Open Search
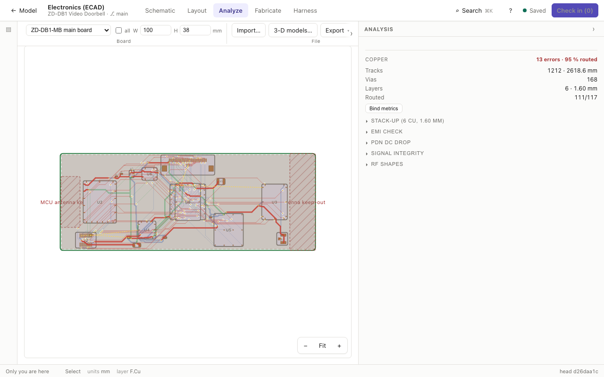The image size is (604, 377). pos(474,10)
